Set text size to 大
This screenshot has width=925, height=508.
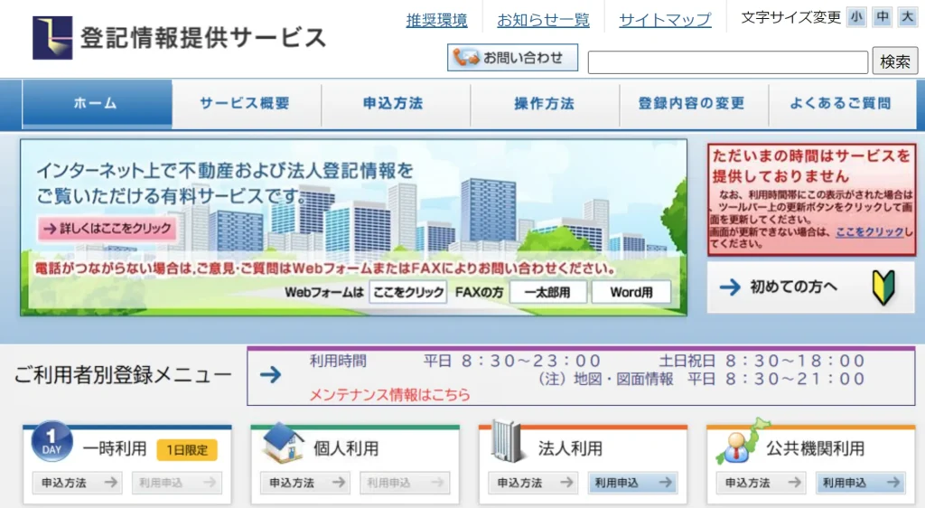(907, 17)
